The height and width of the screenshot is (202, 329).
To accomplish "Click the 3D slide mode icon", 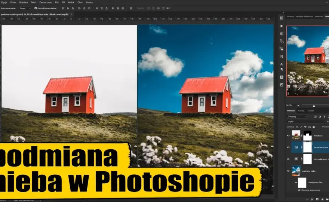I will pyautogui.click(x=163, y=8).
